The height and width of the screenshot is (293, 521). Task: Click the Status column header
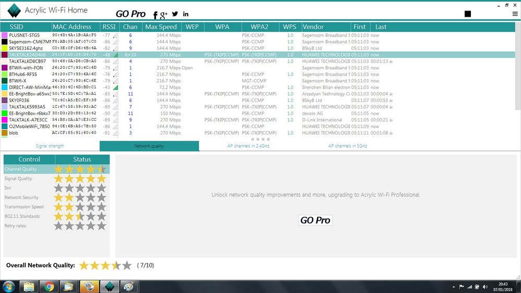[x=82, y=160]
